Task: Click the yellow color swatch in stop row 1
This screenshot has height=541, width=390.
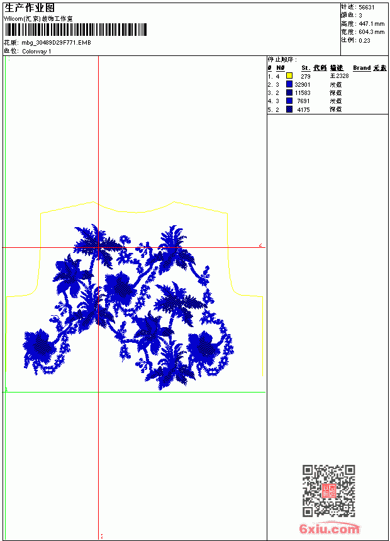Action: (289, 75)
